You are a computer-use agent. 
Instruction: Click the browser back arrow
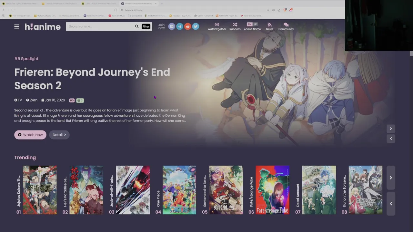click(3, 10)
